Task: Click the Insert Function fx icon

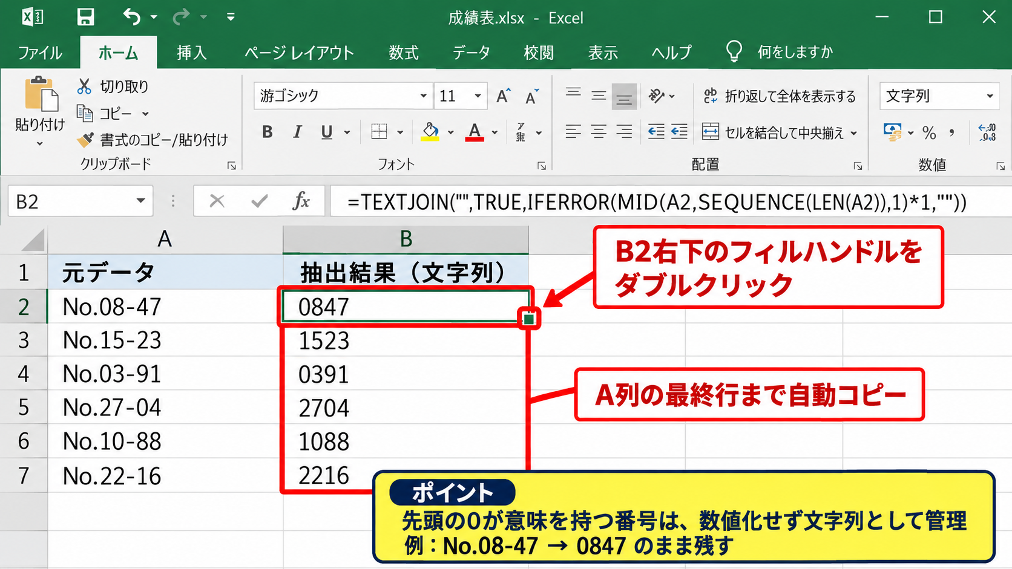Action: [x=301, y=201]
